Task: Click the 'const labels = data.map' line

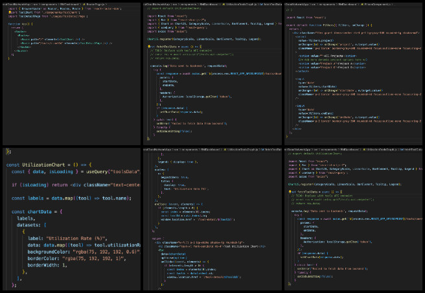Action: point(71,198)
